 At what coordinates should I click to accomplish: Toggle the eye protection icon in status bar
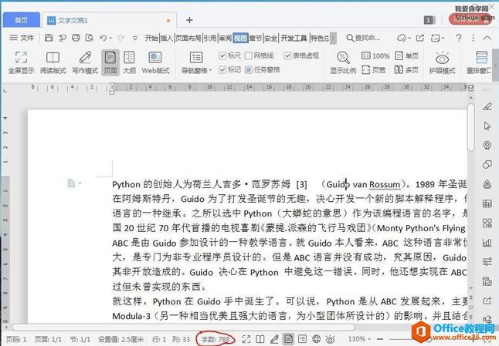[330, 339]
